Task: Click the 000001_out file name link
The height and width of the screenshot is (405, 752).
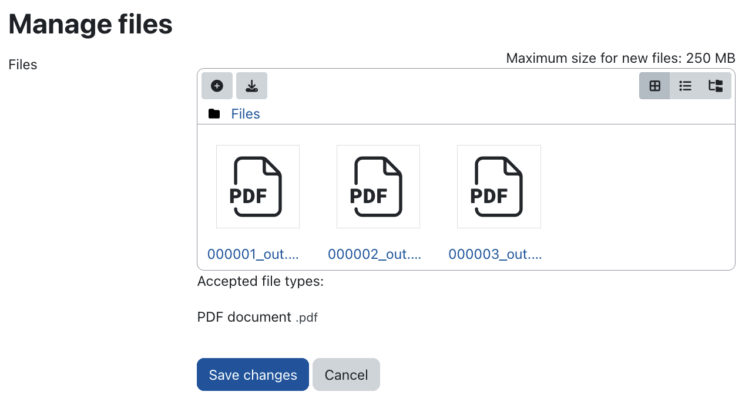Action: click(253, 254)
